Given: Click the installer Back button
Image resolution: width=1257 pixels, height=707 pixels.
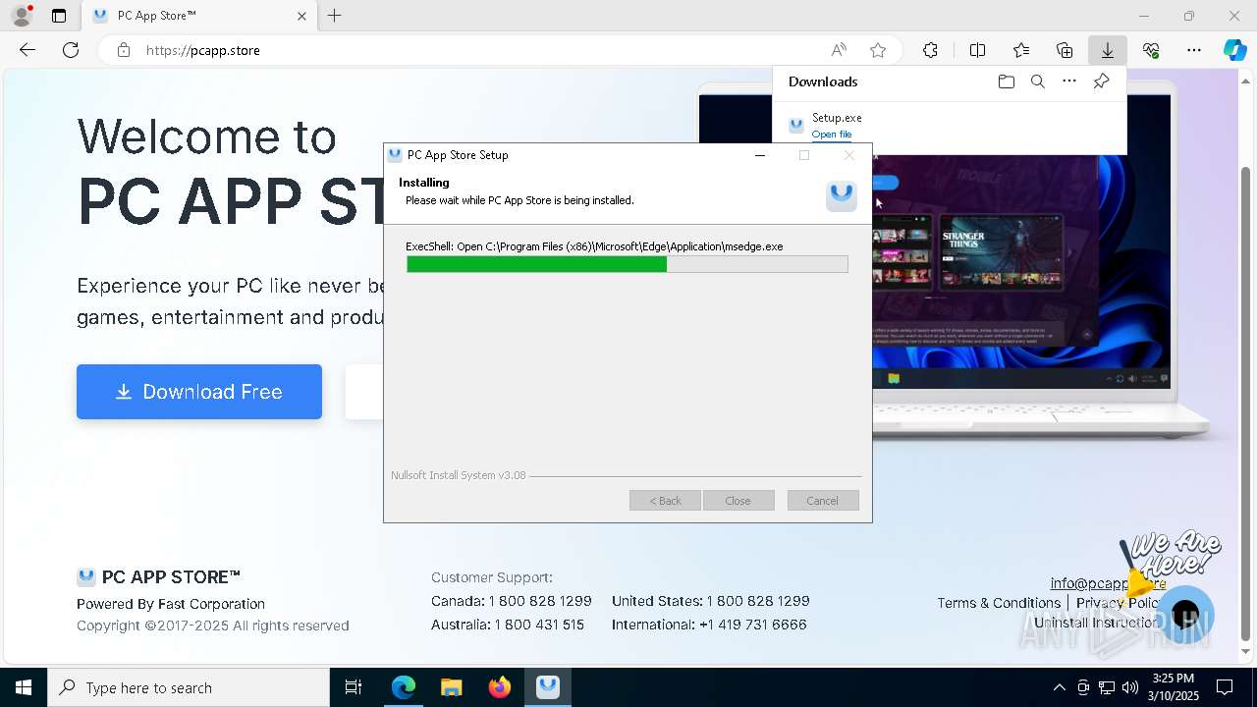Looking at the screenshot, I should pos(665,501).
